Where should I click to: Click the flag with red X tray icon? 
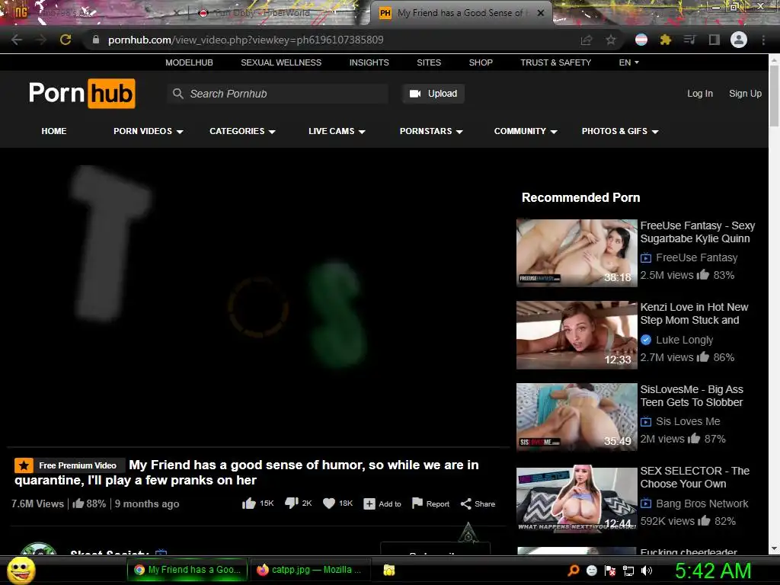[610, 571]
